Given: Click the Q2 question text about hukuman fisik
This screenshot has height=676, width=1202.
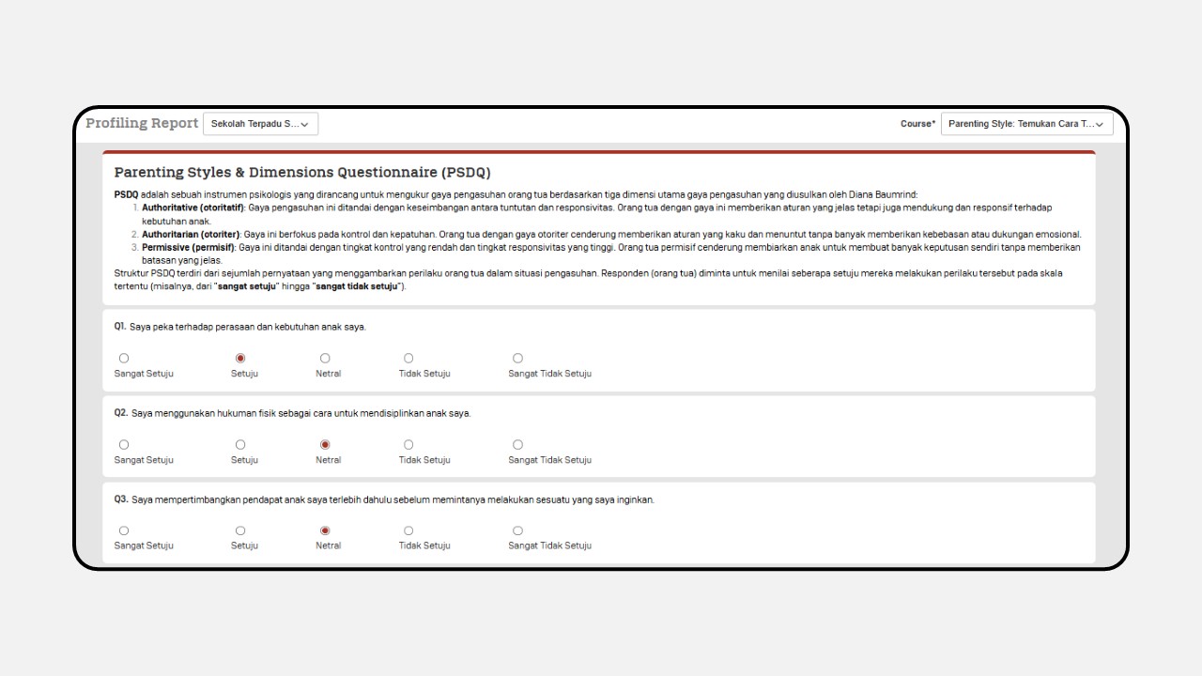Looking at the screenshot, I should tap(300, 413).
